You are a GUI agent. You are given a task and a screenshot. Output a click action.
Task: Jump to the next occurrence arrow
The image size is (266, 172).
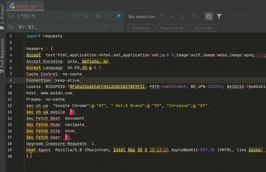click(x=172, y=17)
